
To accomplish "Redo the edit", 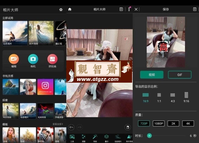I will click(80, 127).
